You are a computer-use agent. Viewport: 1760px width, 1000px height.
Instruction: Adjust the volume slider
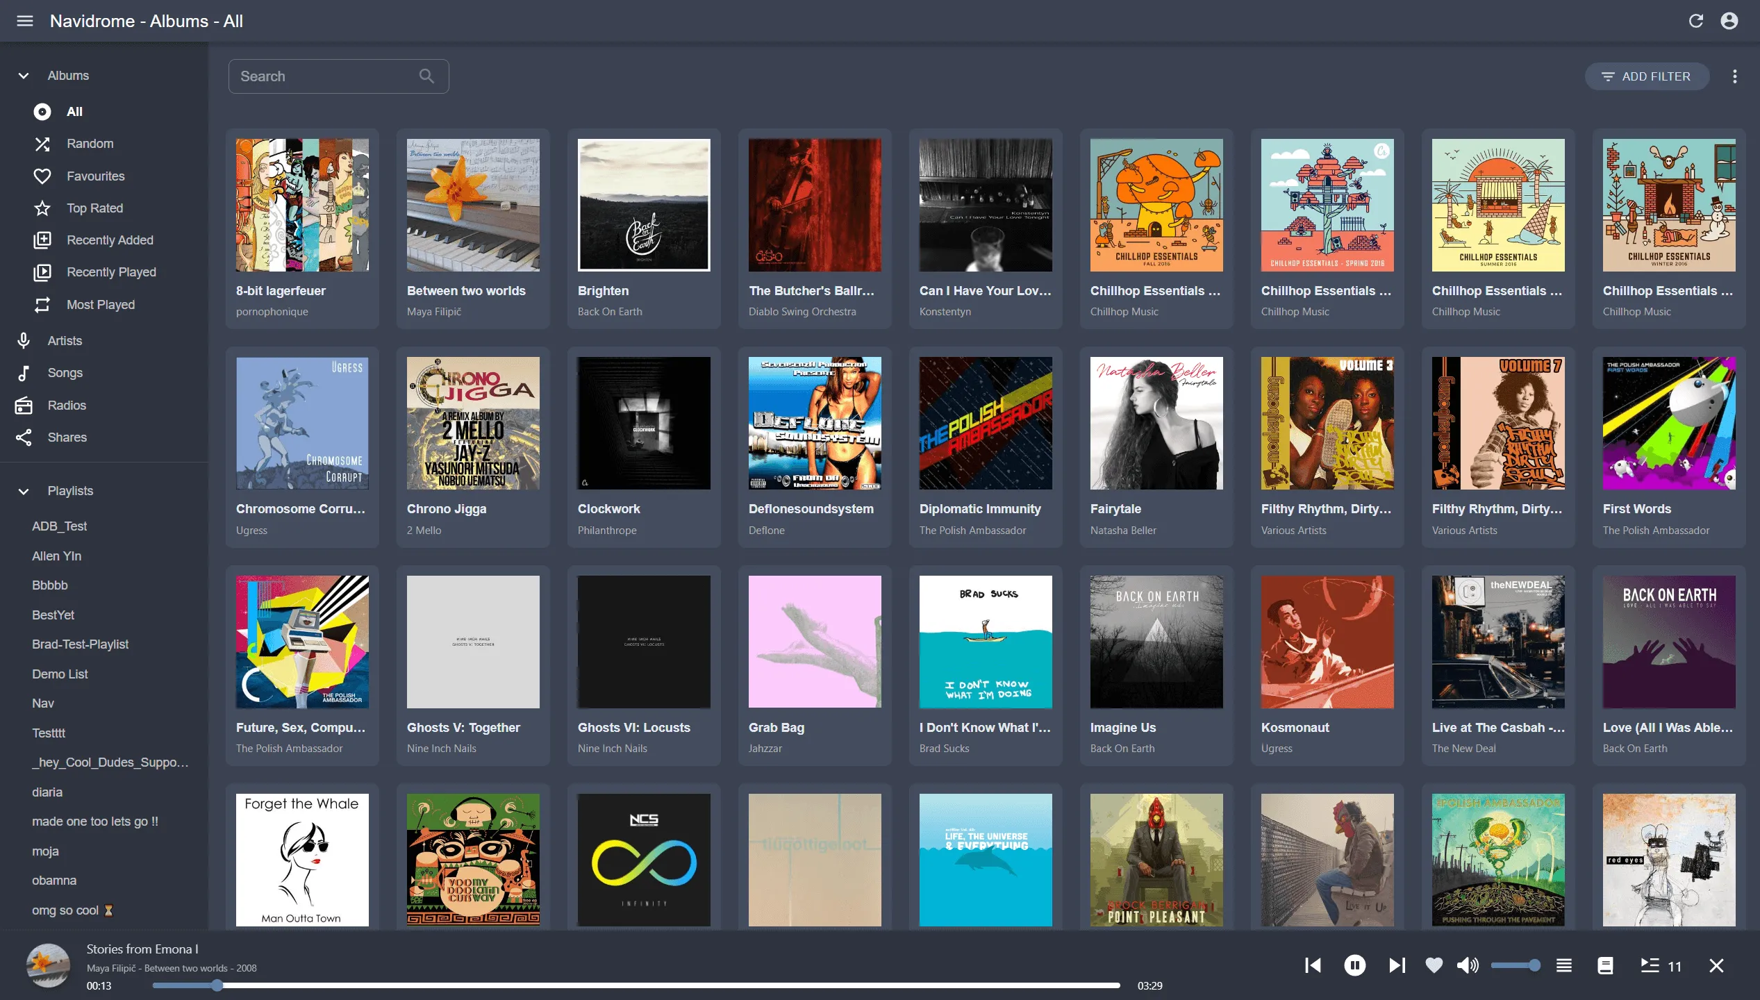click(x=1515, y=965)
